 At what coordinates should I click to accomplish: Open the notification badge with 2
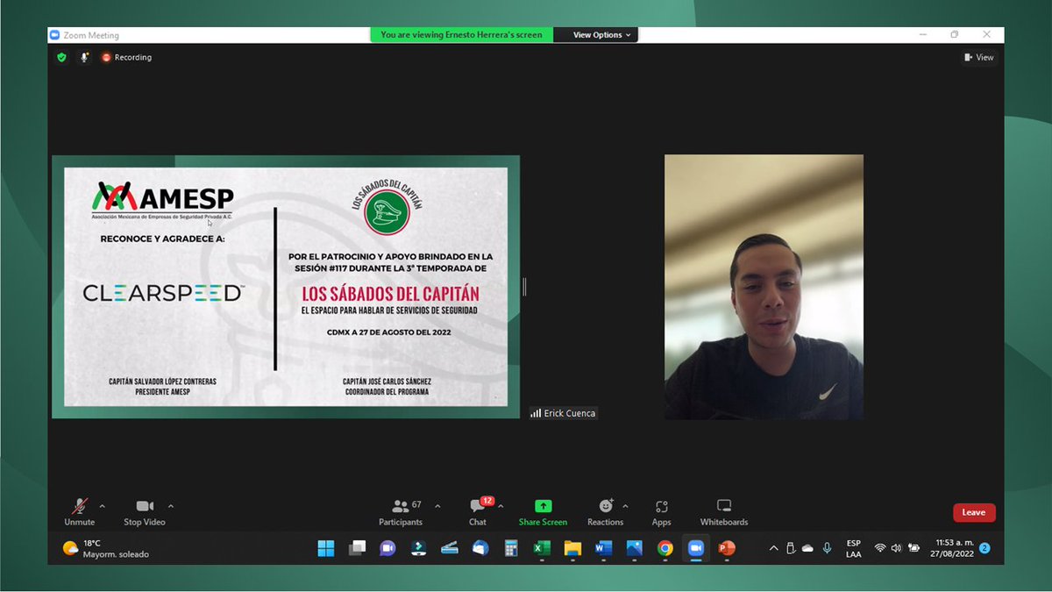tap(984, 548)
